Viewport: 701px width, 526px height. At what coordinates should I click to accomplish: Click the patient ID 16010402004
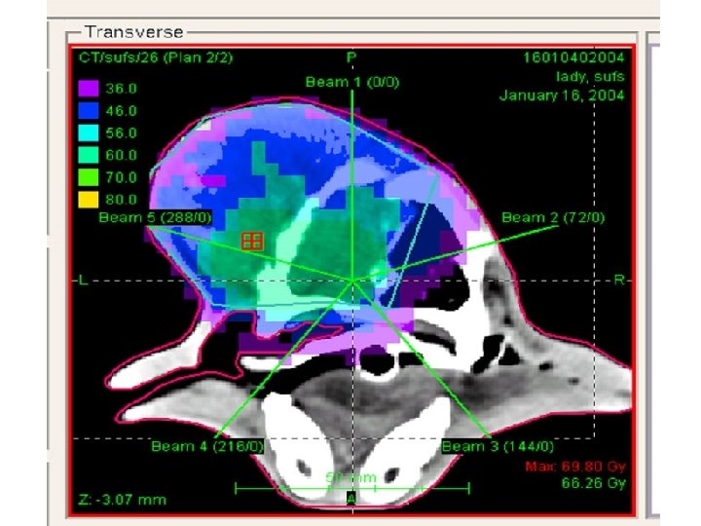(x=574, y=57)
